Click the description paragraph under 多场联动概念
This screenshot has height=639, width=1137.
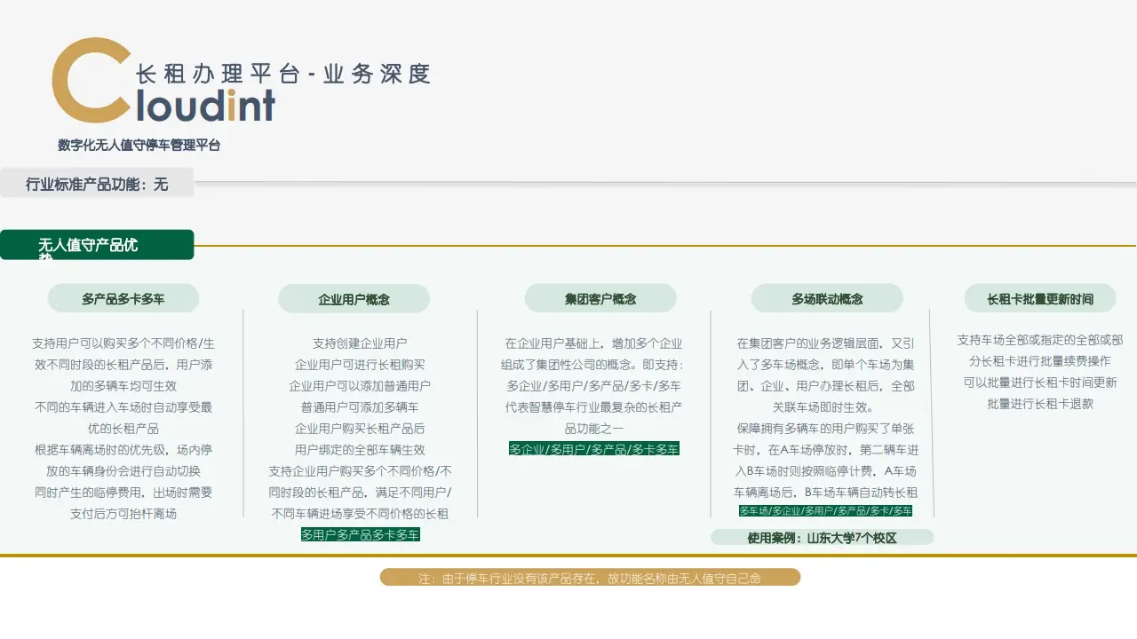(825, 418)
